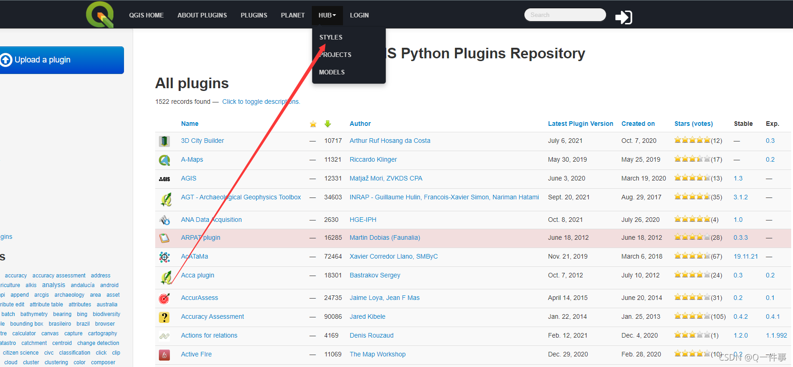The height and width of the screenshot is (367, 793).
Task: Click the 'bathymetry' tag
Action: point(34,314)
